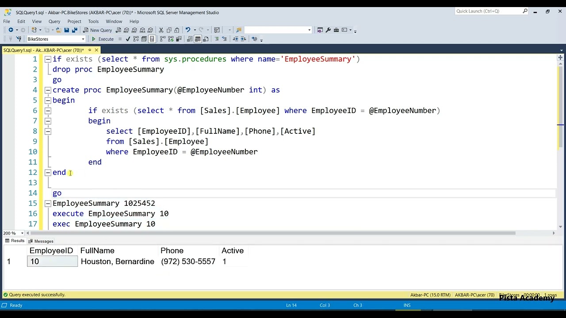Close the SQLQuery1.sql tab
Screen dimensions: 566x318
coord(96,50)
